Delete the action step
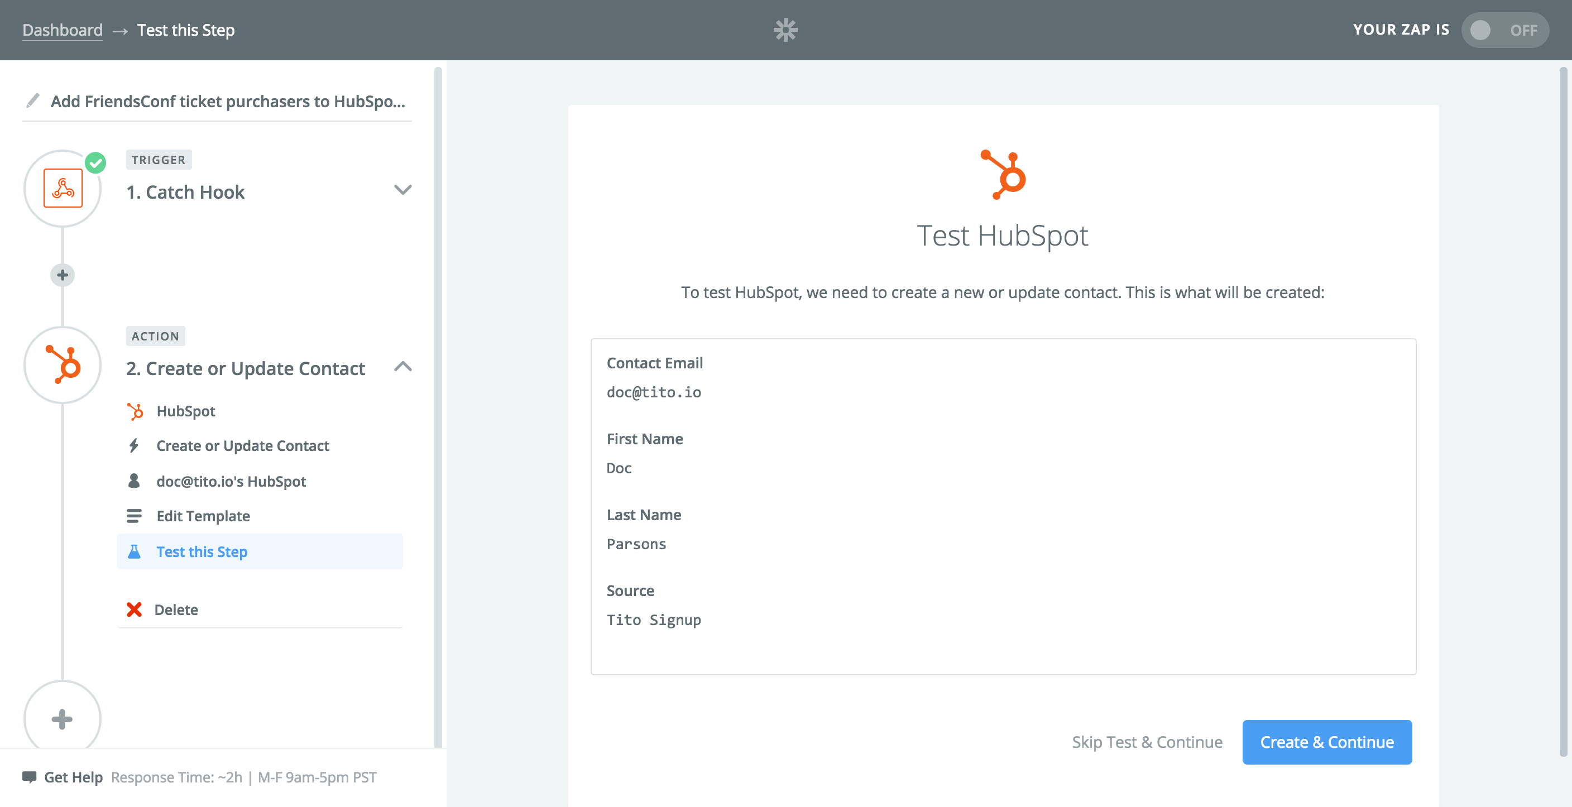Screen dimensions: 1572x807 pos(260,609)
